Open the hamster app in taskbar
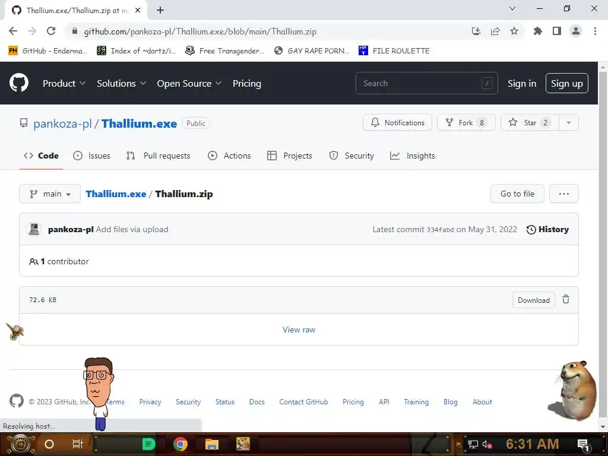The width and height of the screenshot is (608, 456). (x=243, y=444)
